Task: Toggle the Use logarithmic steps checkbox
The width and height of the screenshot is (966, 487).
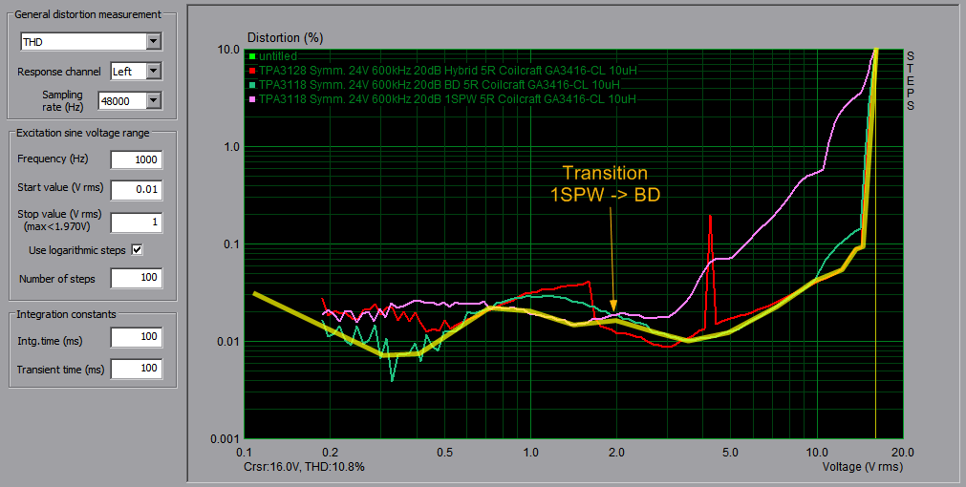Action: (137, 250)
